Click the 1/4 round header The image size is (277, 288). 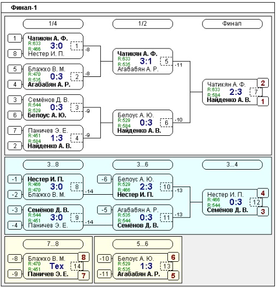(53, 24)
